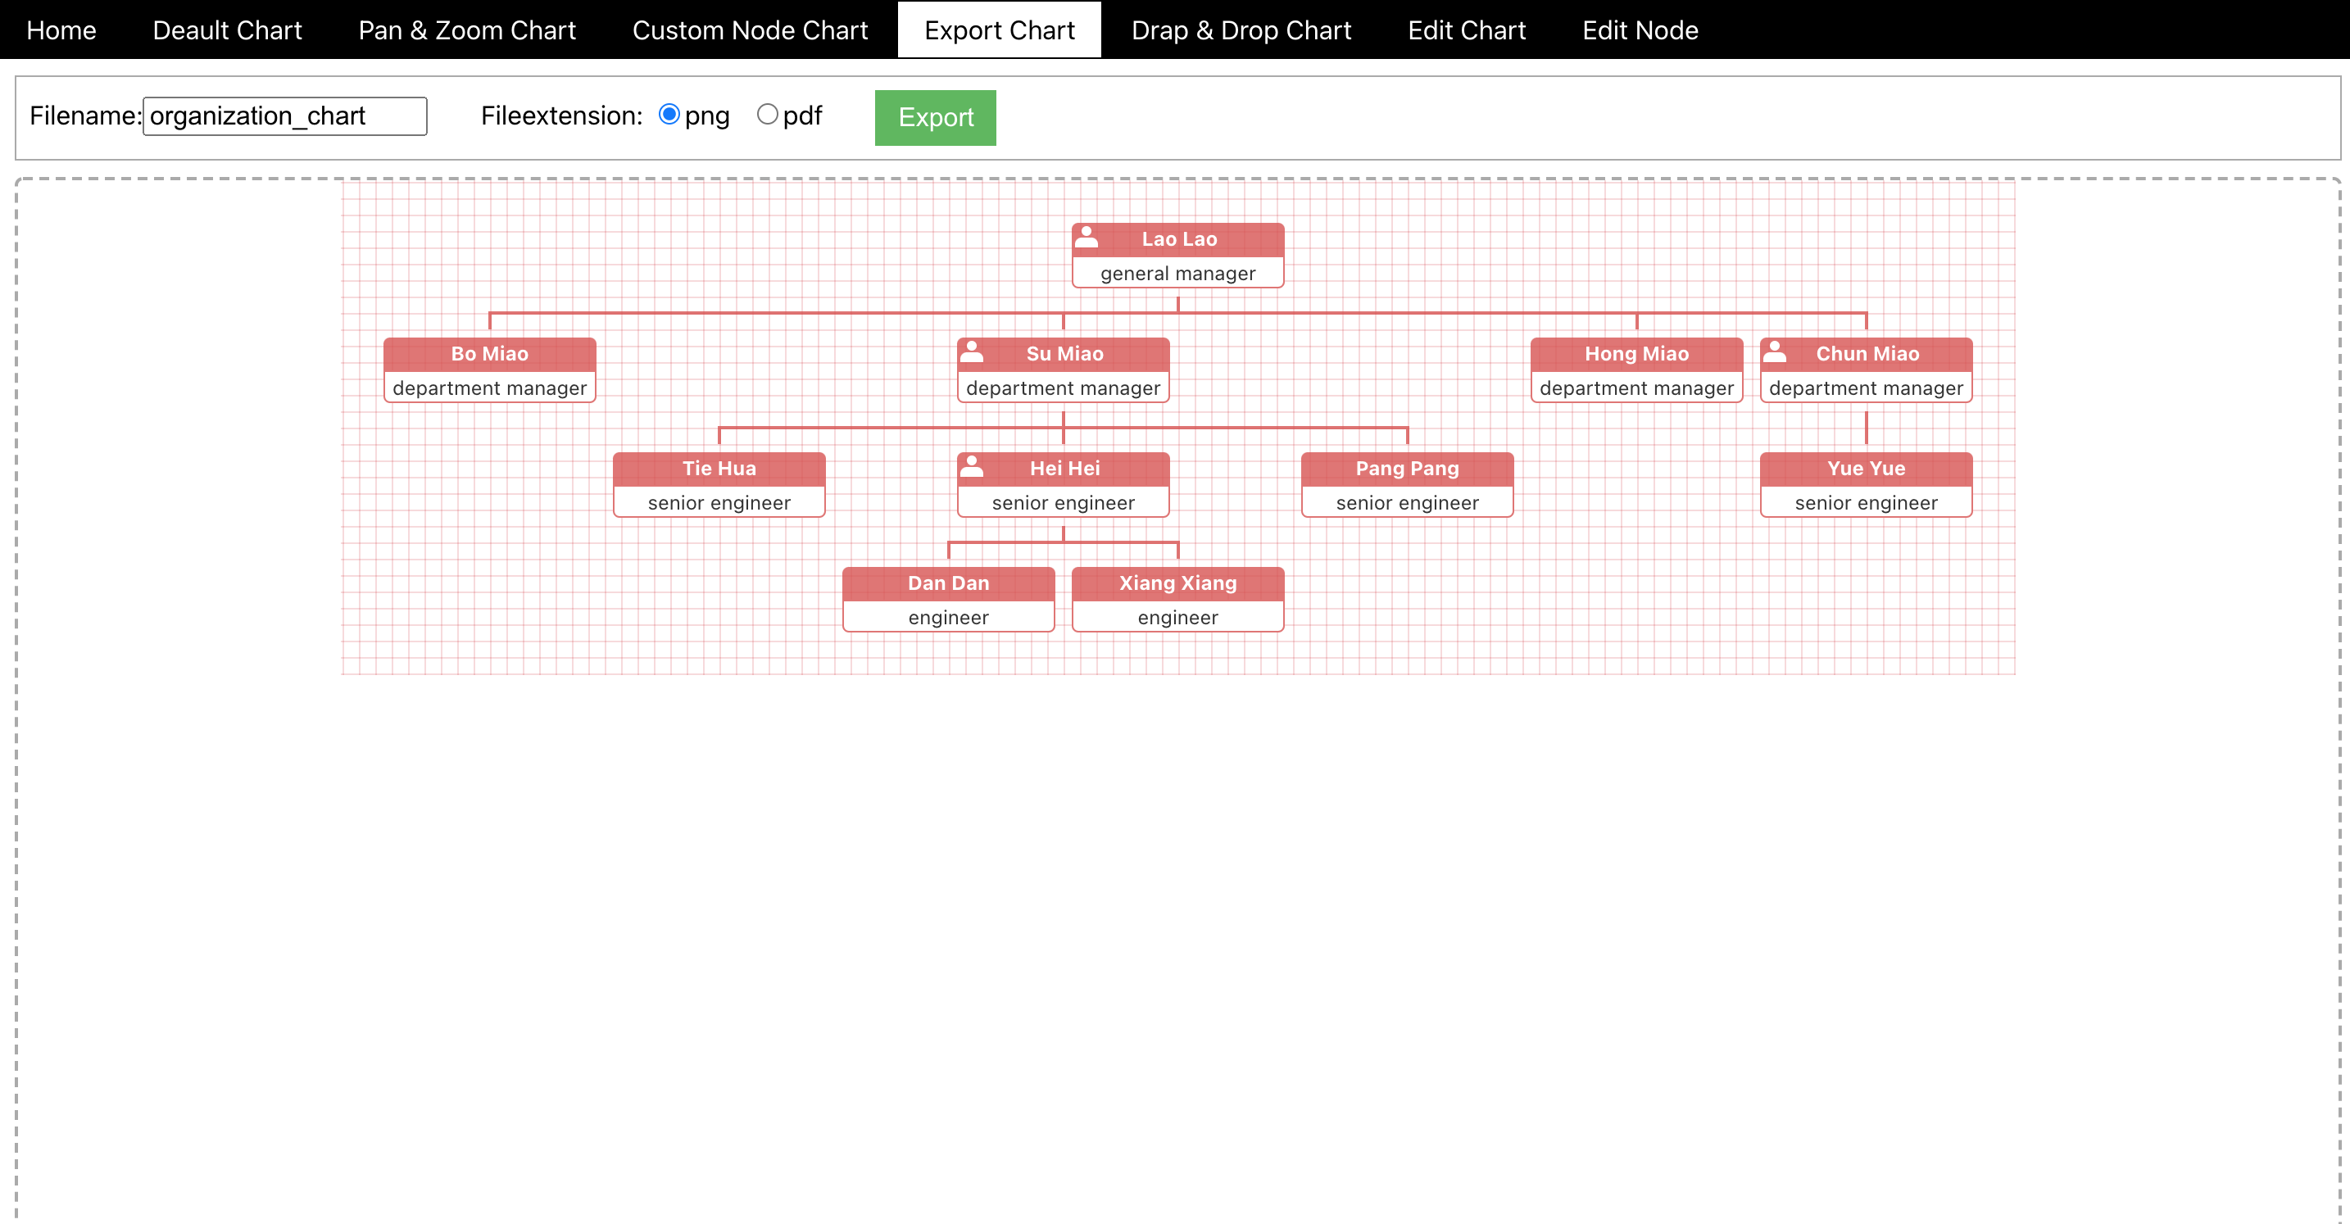2350x1224 pixels.
Task: Click the Filename input field
Action: pyautogui.click(x=284, y=116)
